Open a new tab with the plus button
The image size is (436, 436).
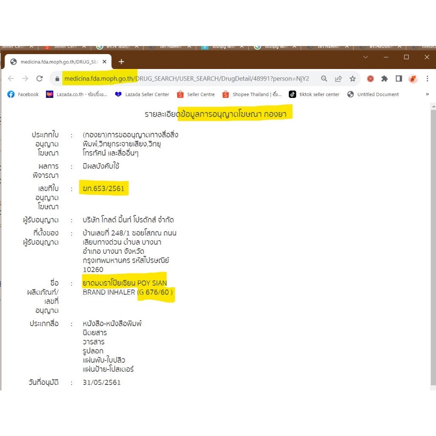tap(121, 62)
